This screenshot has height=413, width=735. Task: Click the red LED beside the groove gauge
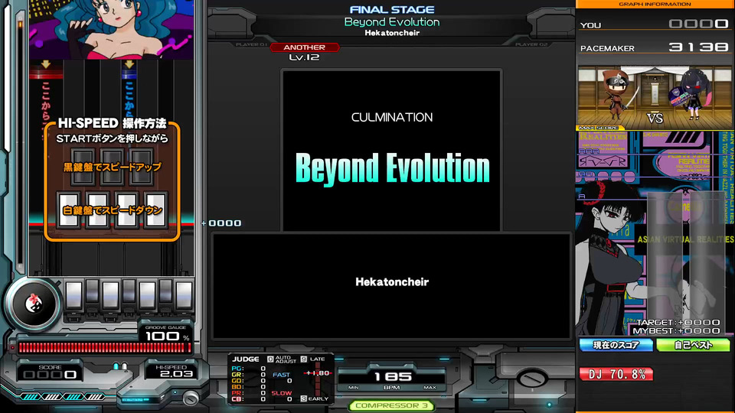click(13, 348)
